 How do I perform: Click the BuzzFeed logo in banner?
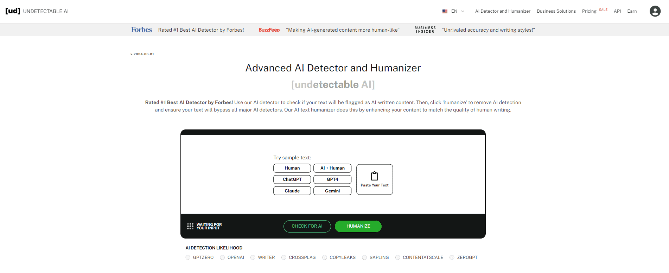[269, 30]
